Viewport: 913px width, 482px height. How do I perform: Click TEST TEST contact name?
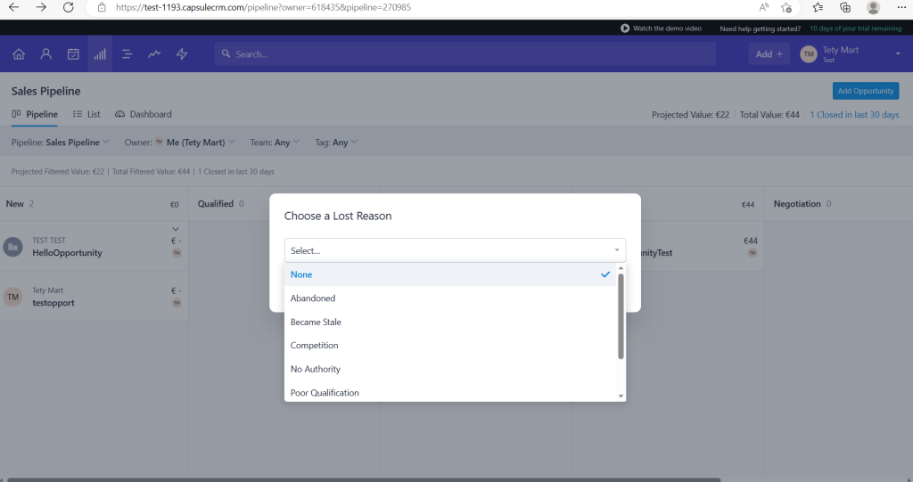click(49, 240)
